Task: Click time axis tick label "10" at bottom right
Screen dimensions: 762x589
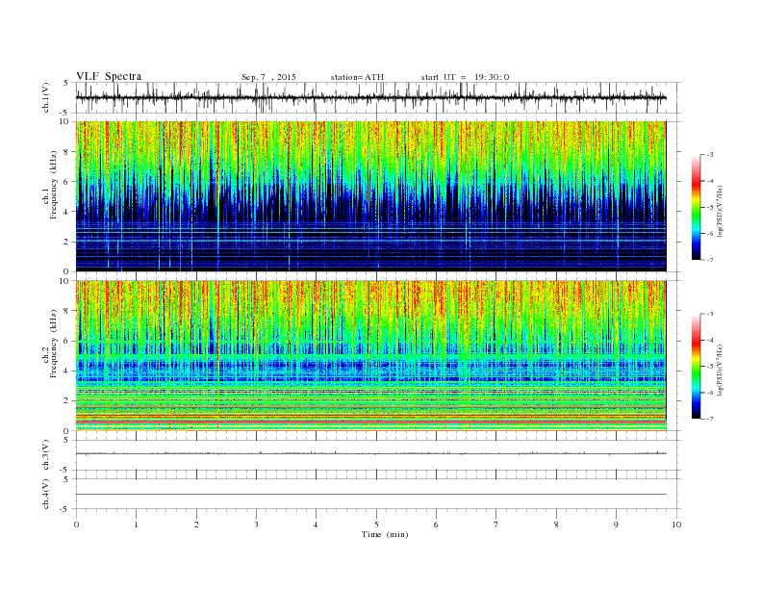Action: (x=676, y=525)
